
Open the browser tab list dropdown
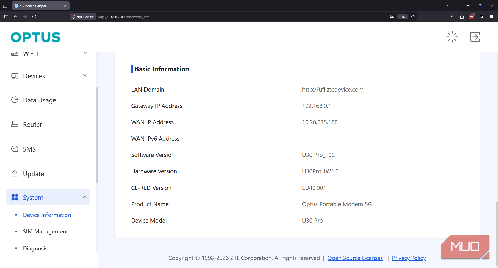(x=447, y=6)
